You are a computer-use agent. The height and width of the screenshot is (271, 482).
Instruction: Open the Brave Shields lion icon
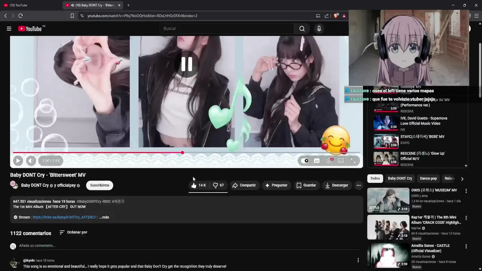tap(336, 16)
